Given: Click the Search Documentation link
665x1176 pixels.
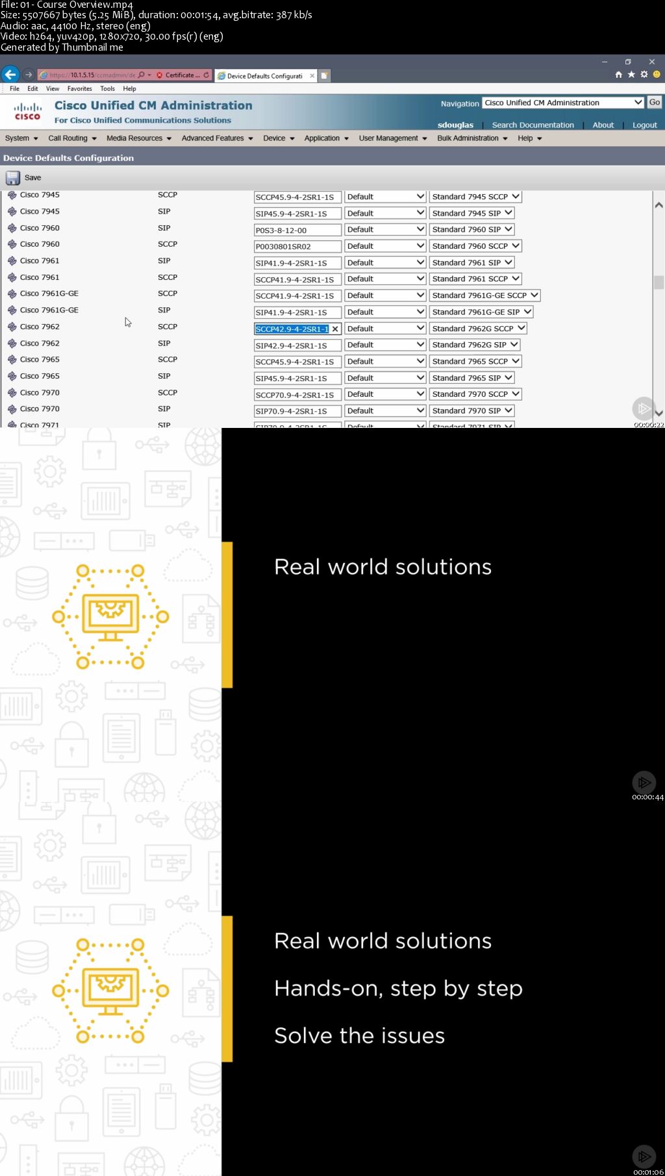Looking at the screenshot, I should pos(533,125).
